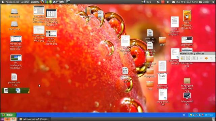Click the round green media player launcher
The width and height of the screenshot is (216, 121).
(x=50, y=2)
